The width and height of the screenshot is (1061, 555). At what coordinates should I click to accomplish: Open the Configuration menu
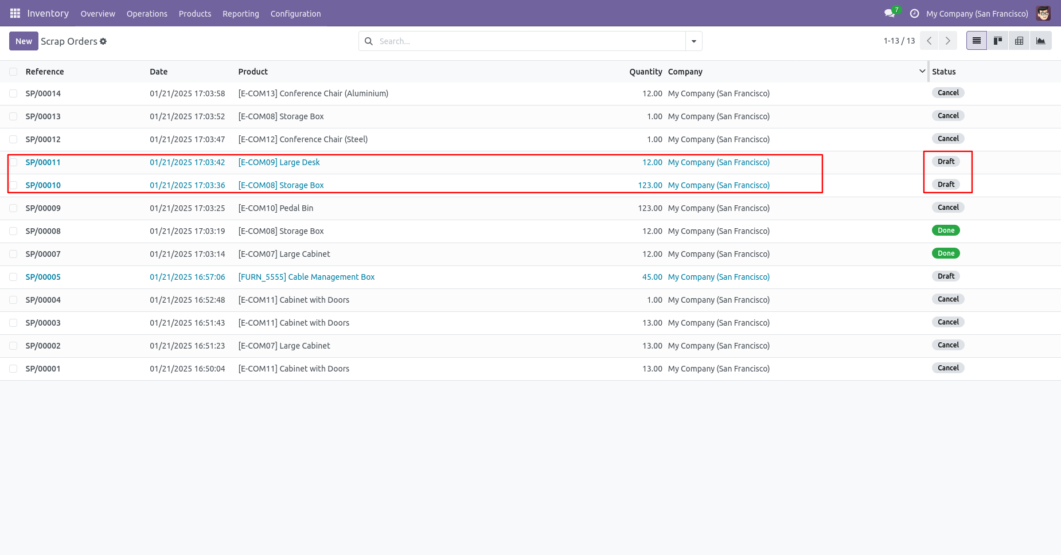coord(295,13)
